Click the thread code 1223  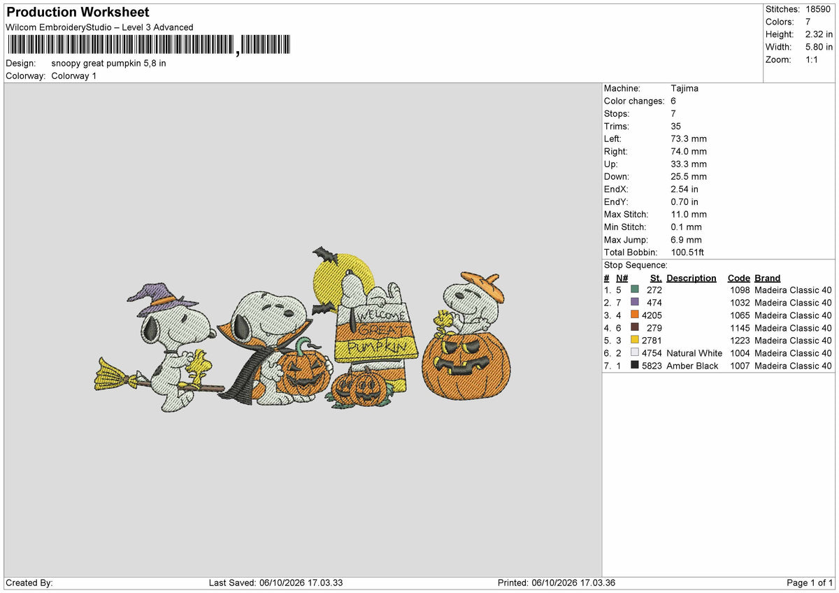[x=740, y=340]
